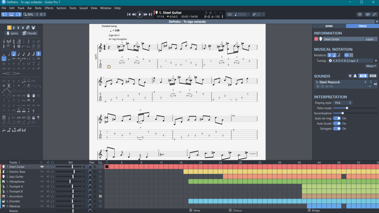Add a fermata from the palette
This screenshot has width=379, height=213.
click(38, 59)
